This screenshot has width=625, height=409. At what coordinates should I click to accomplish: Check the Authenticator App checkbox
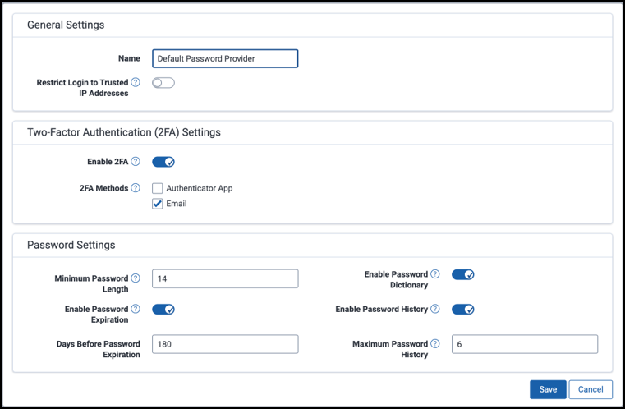coord(158,188)
